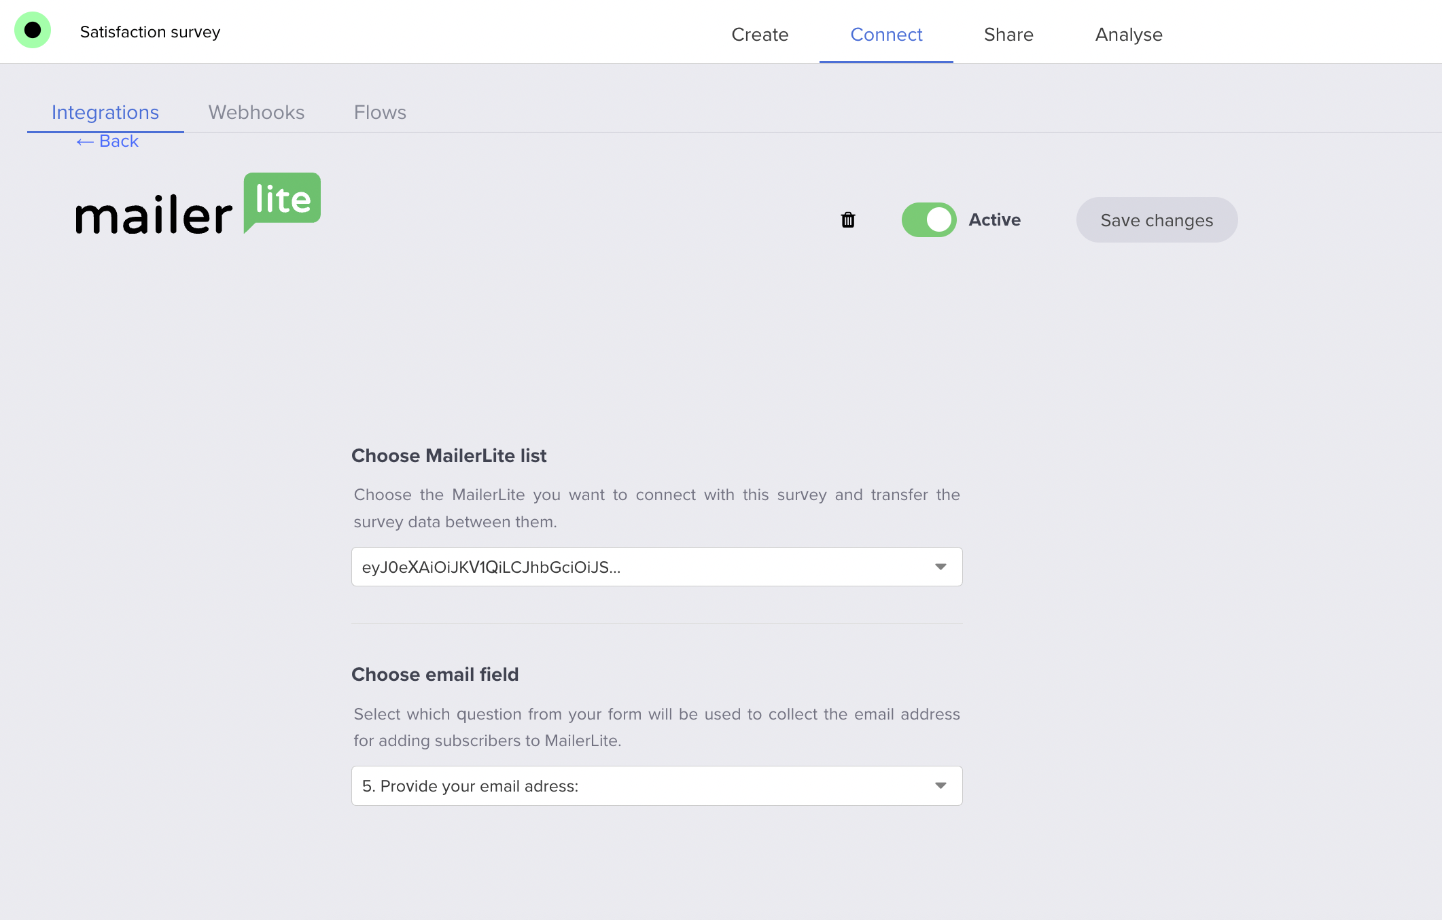The height and width of the screenshot is (920, 1442).
Task: Click the MailerLite logo image
Action: tap(198, 204)
